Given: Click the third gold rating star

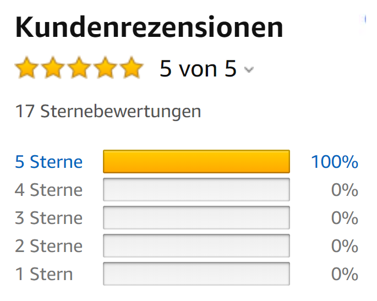Looking at the screenshot, I should pos(79,68).
